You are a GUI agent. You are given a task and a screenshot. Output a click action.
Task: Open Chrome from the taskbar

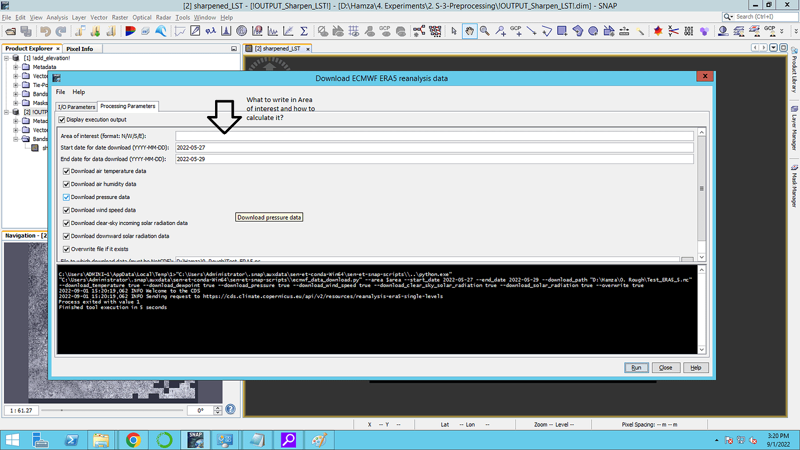click(x=133, y=440)
